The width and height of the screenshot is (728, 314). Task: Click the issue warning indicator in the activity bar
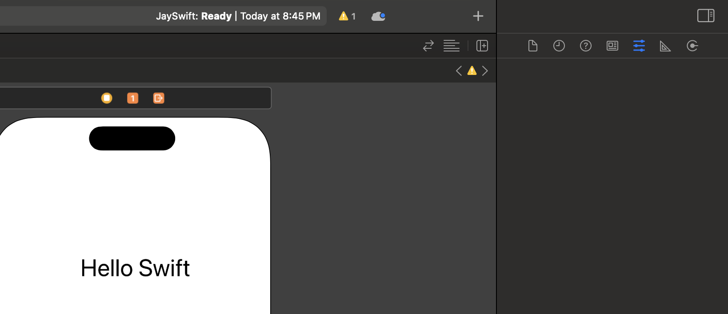pyautogui.click(x=347, y=16)
